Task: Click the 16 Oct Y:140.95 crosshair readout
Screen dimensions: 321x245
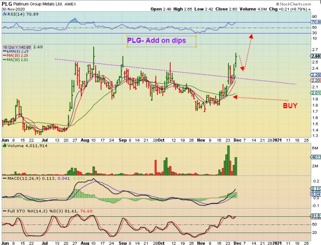Action: (x=17, y=47)
